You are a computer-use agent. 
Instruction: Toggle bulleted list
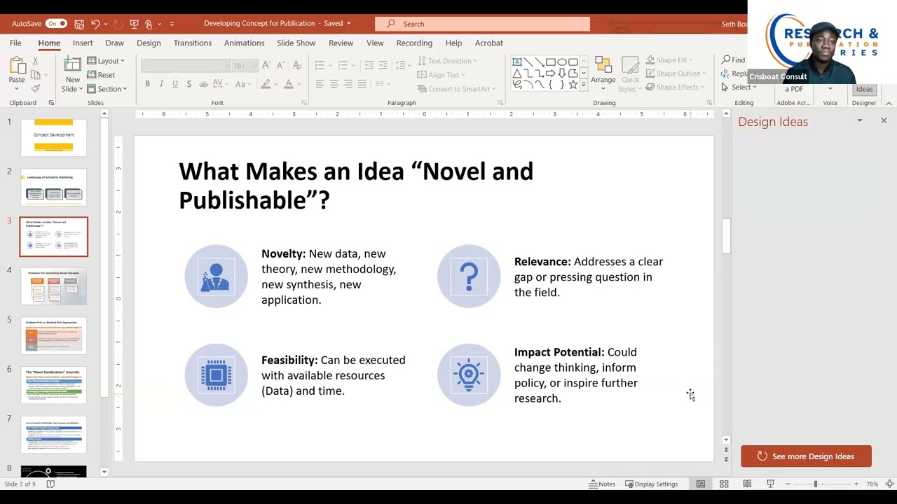coord(320,65)
